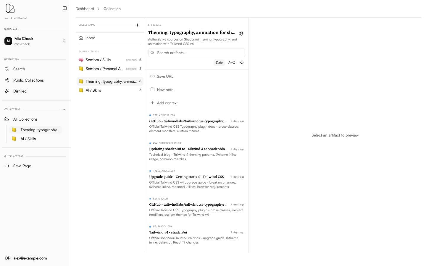Expand All Collections in sidebar
Image resolution: width=426 pixels, height=266 pixels.
click(x=25, y=119)
